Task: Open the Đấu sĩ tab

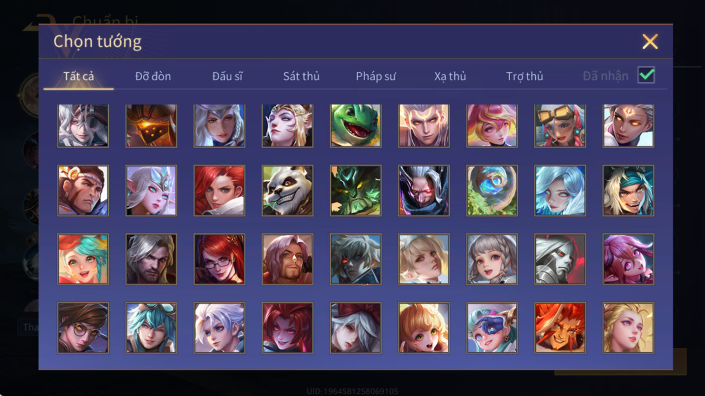Action: 227,76
